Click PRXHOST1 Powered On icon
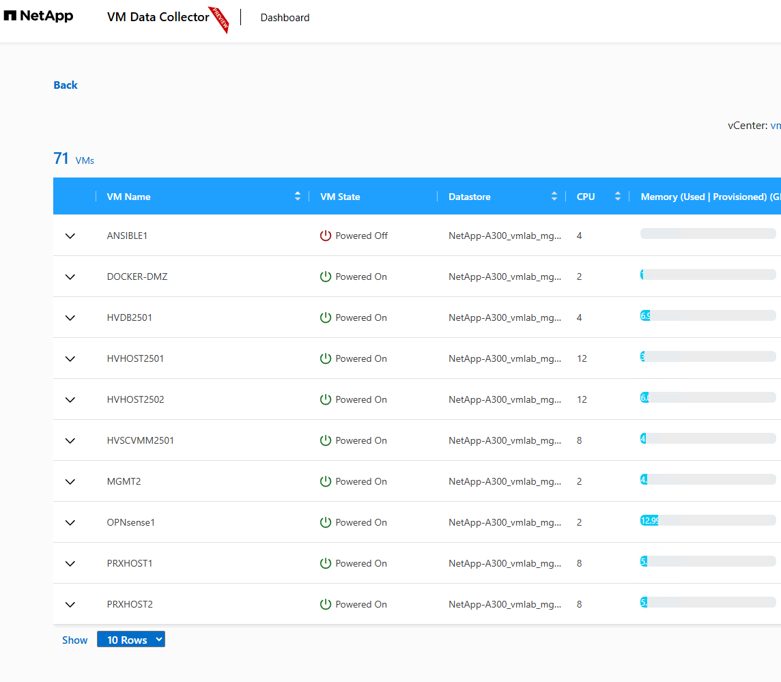781x682 pixels. (x=325, y=563)
